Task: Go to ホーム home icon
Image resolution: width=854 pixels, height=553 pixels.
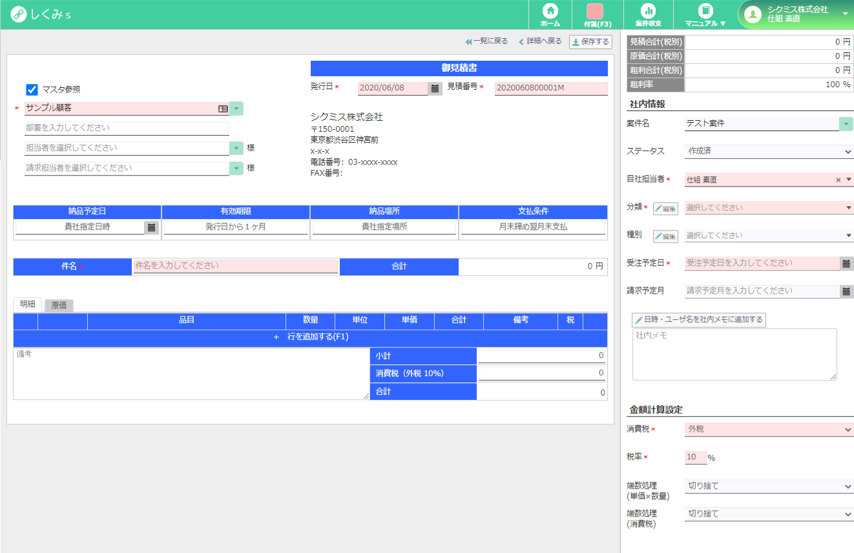Action: 550,15
